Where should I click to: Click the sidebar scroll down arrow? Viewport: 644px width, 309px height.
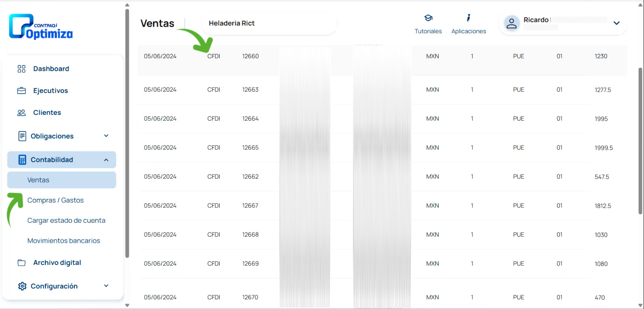point(127,305)
